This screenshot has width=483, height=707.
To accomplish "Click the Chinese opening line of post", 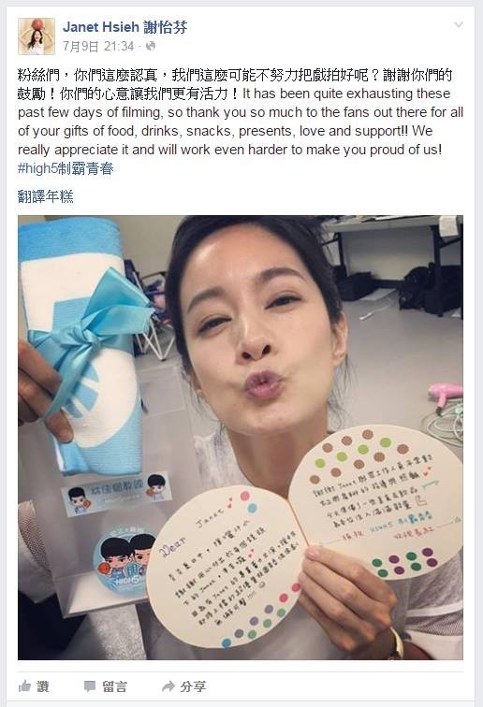I will [235, 75].
